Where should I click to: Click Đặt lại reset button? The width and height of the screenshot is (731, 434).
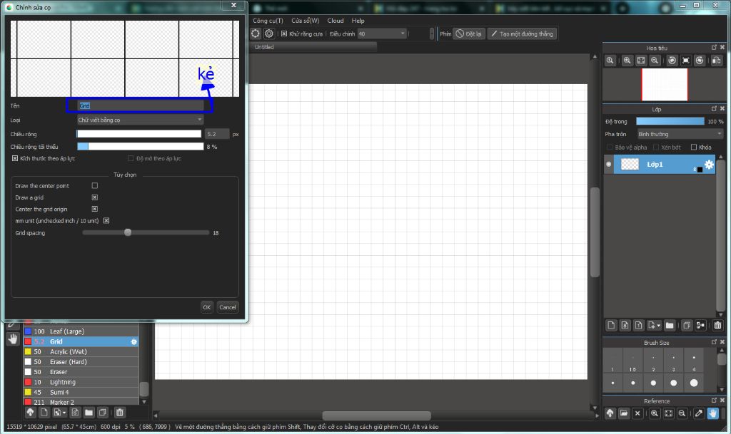(469, 33)
